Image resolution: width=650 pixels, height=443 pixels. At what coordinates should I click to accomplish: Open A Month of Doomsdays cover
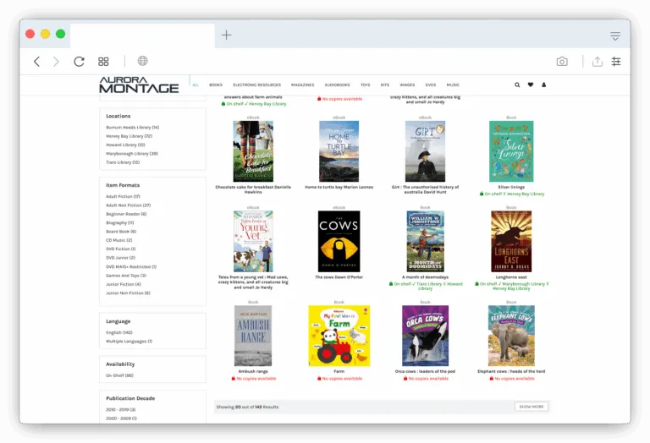point(426,242)
